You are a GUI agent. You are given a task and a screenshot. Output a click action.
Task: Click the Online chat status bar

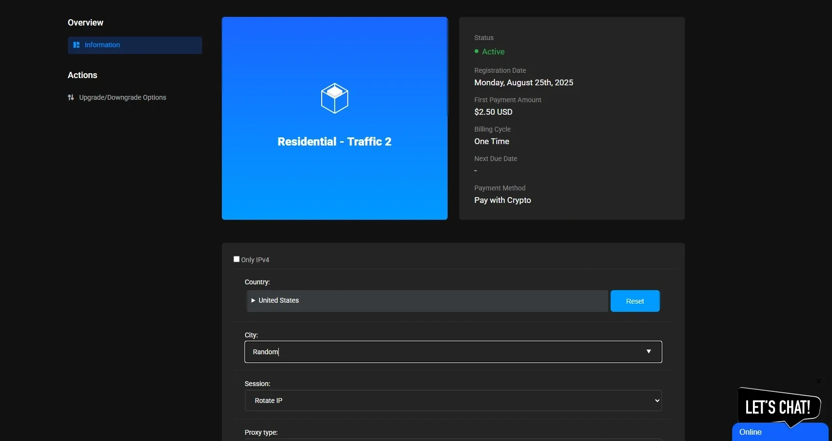pos(779,432)
